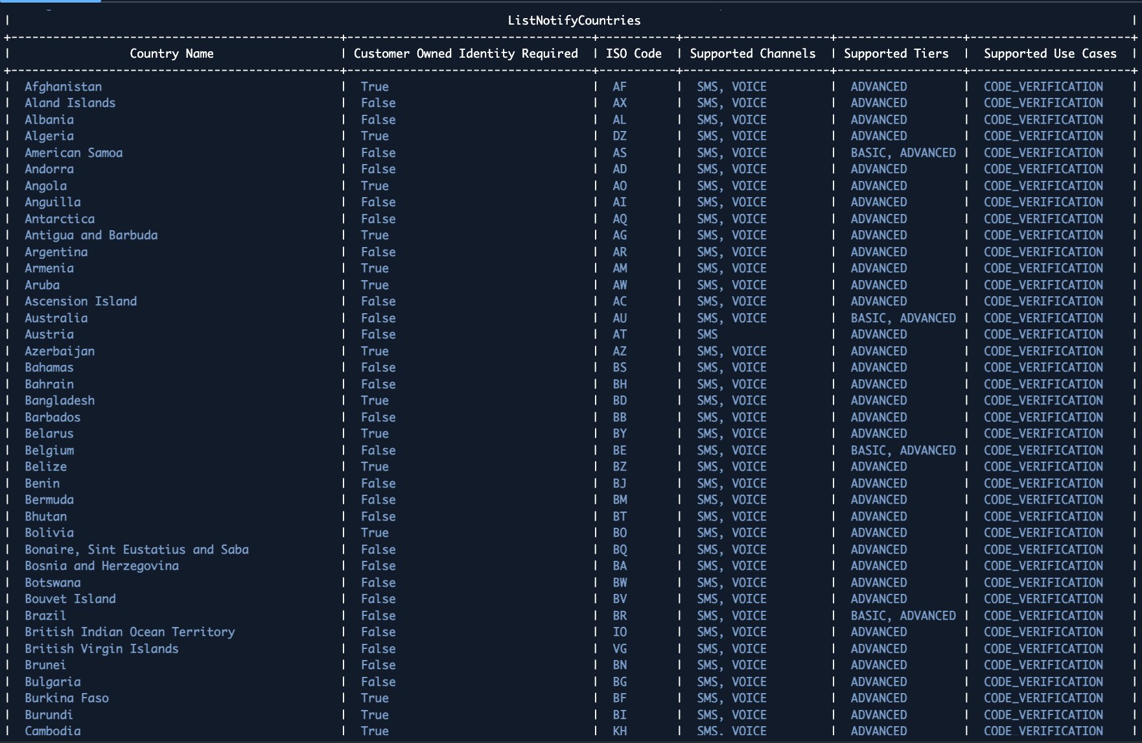1142x743 pixels.
Task: Select the Argentina country name
Action: tap(56, 252)
